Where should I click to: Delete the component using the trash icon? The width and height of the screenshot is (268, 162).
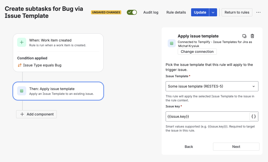(252, 36)
